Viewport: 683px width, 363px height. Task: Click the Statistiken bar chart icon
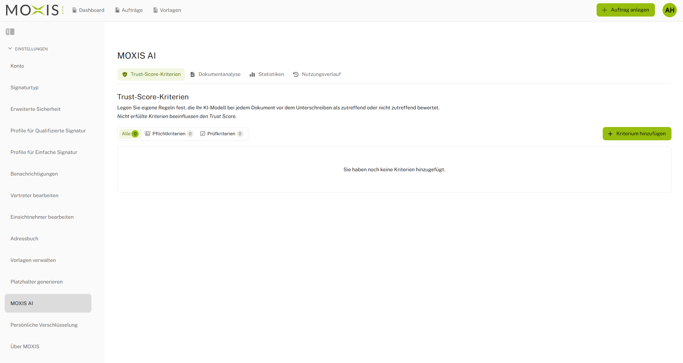point(252,74)
